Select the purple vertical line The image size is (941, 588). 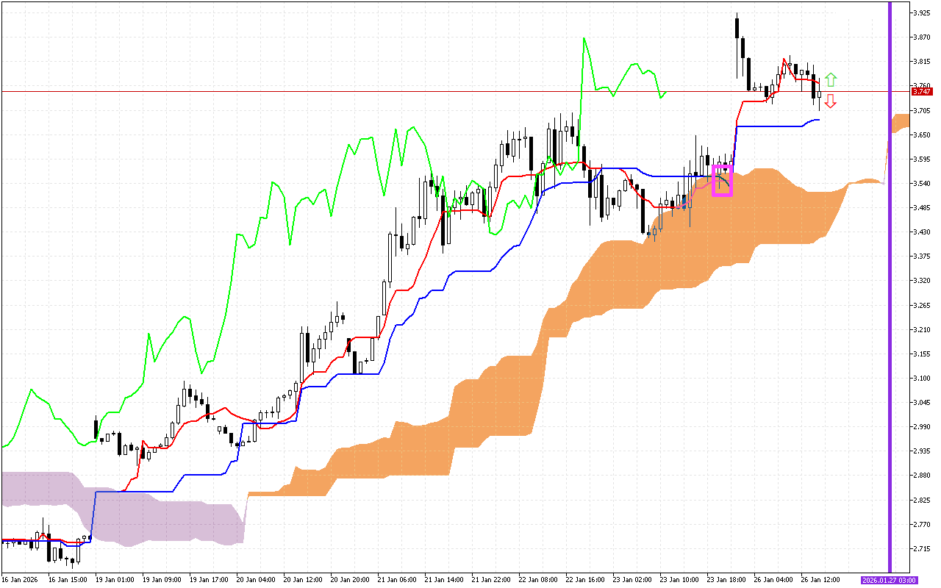(890, 294)
